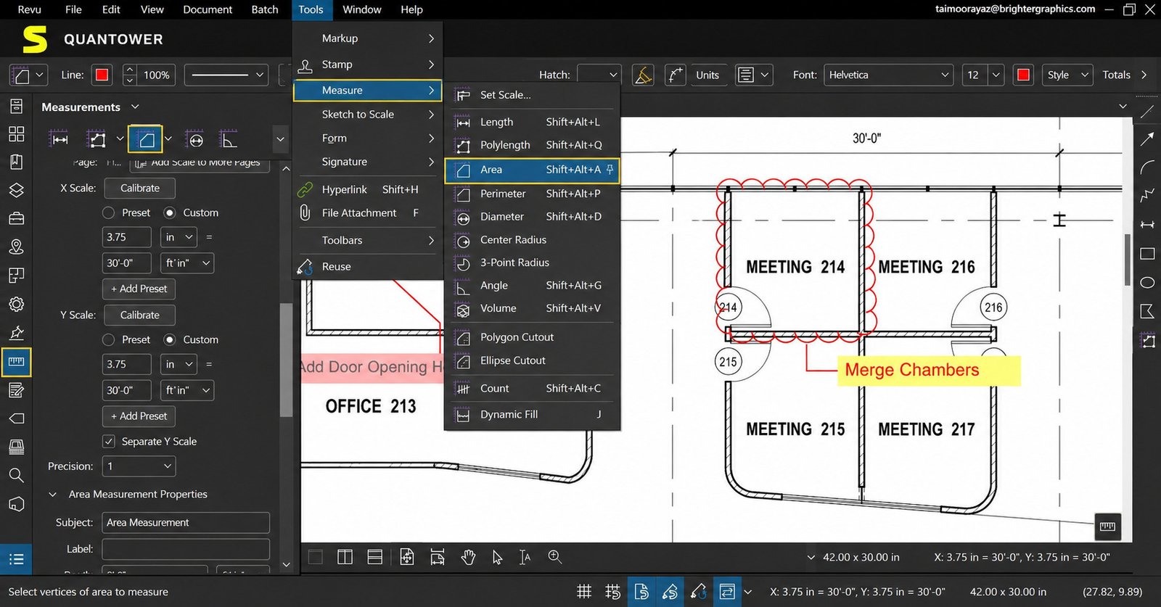Toggle the Snap to Grid icon
Screen dimensions: 1161x607
pyautogui.click(x=613, y=592)
